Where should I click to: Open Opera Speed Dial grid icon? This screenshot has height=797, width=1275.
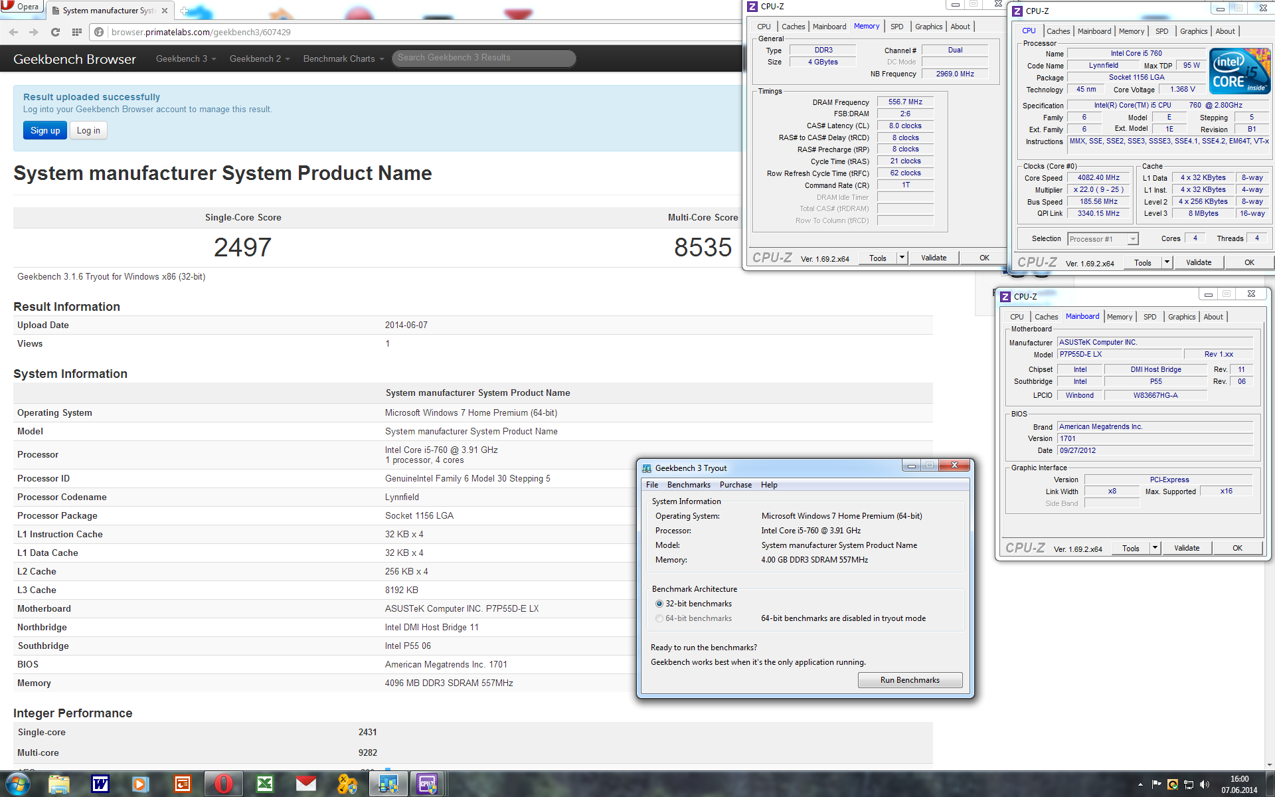(77, 32)
